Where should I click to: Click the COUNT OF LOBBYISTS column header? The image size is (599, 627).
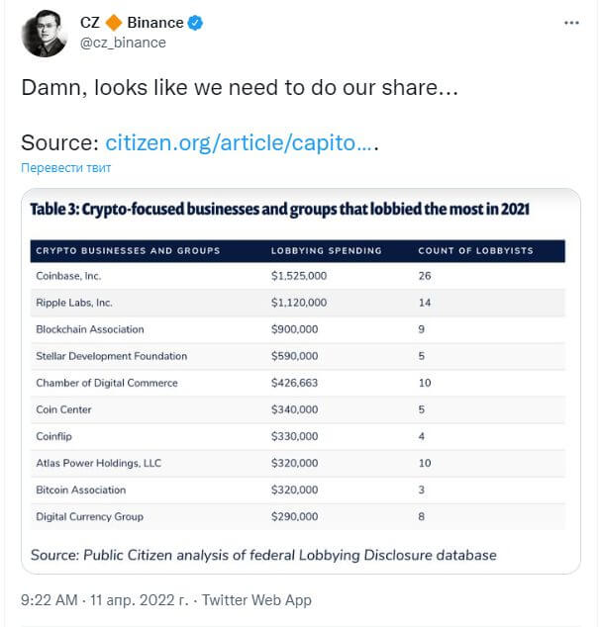[x=475, y=251]
